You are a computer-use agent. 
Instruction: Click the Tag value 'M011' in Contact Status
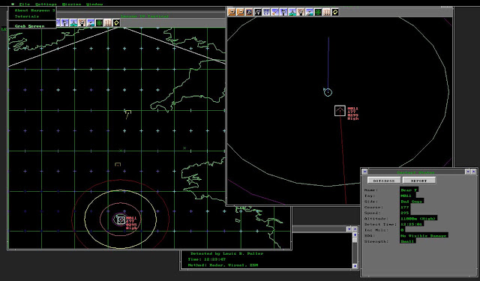(406, 196)
